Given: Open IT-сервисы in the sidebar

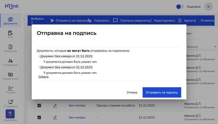Looking at the screenshot, I should pos(10,103).
